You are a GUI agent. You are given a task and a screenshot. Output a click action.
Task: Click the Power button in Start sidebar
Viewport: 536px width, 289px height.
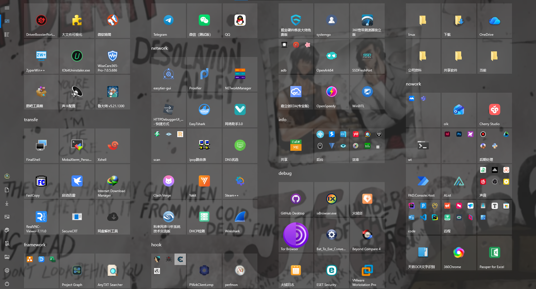tap(7, 284)
